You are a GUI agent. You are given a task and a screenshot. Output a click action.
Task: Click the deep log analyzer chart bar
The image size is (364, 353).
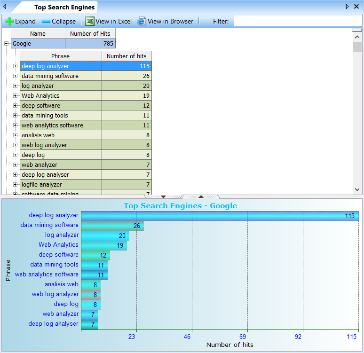click(220, 216)
